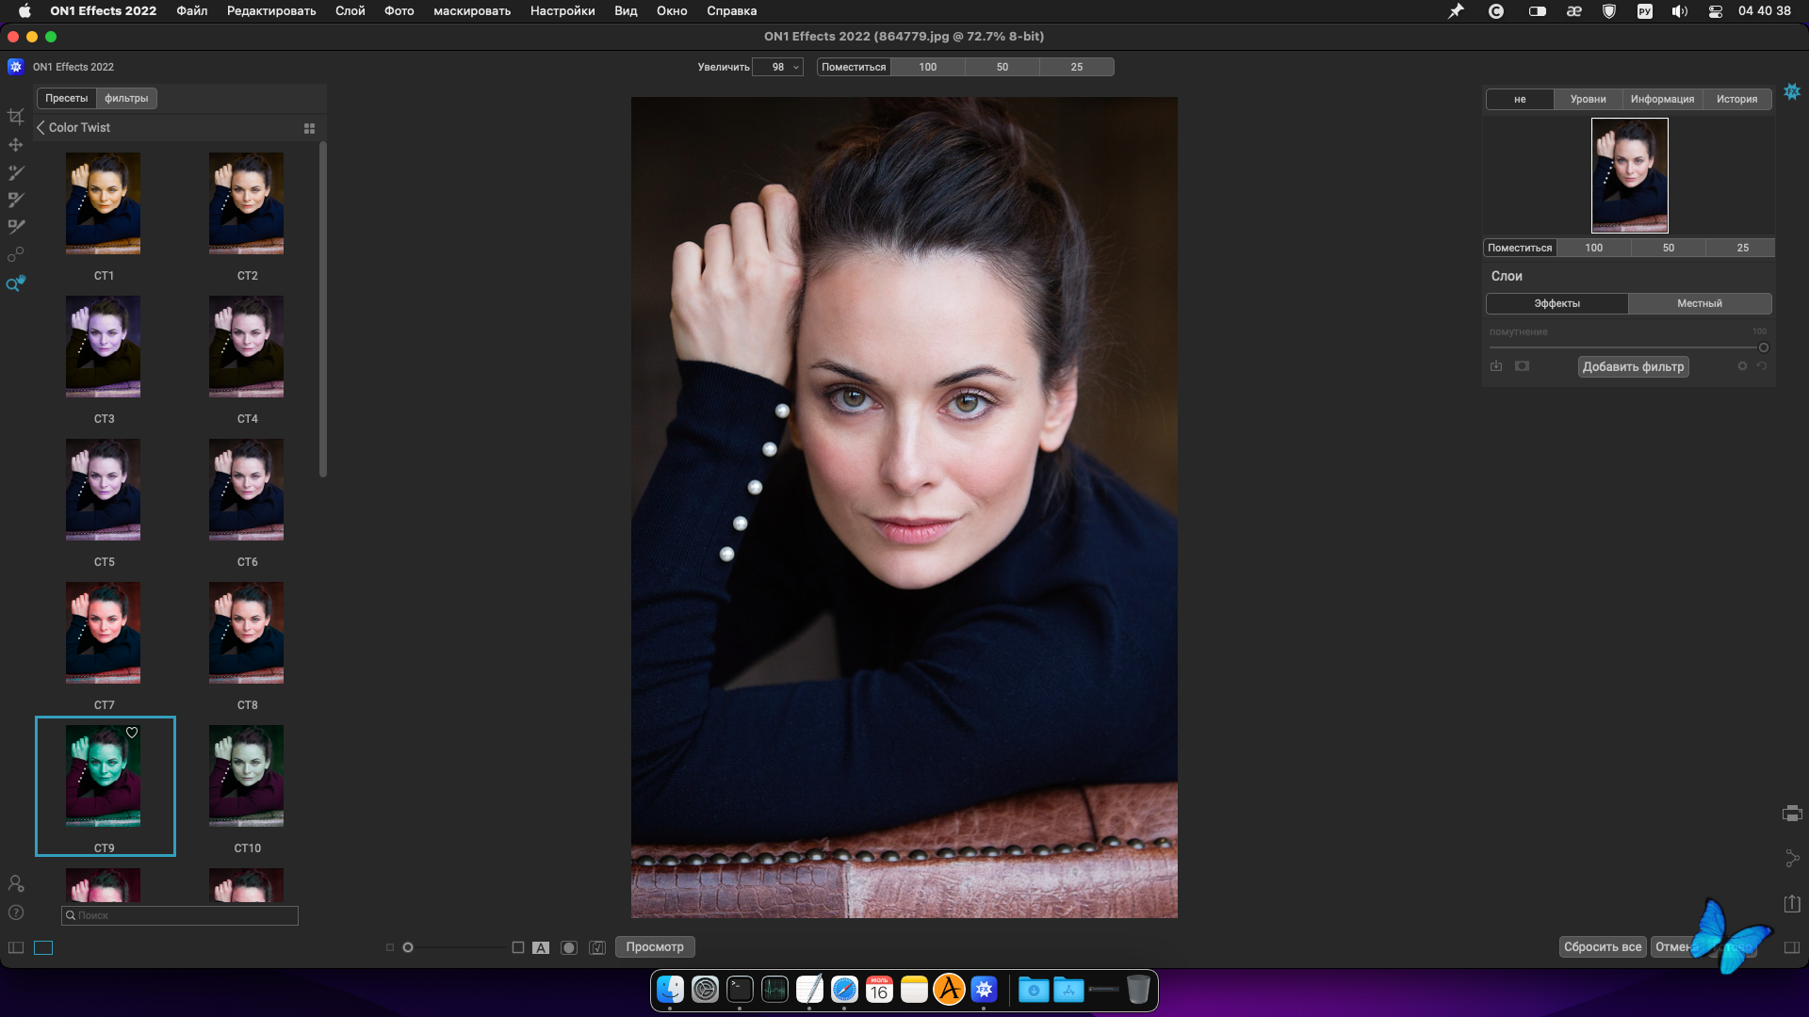Viewport: 1809px width, 1017px height.
Task: Open Terminal from the dock
Action: 740,990
